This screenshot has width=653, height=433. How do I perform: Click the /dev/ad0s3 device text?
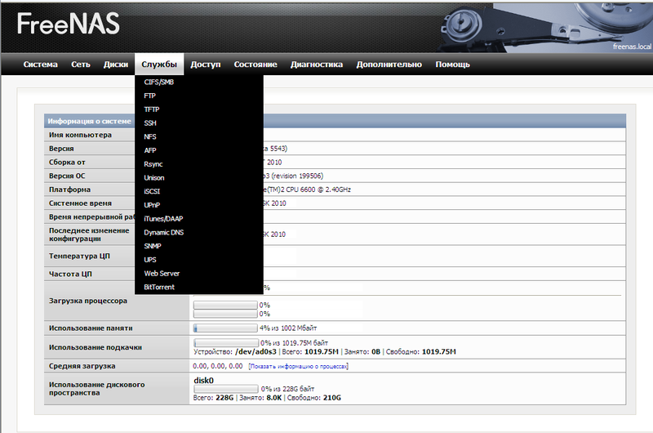(255, 352)
